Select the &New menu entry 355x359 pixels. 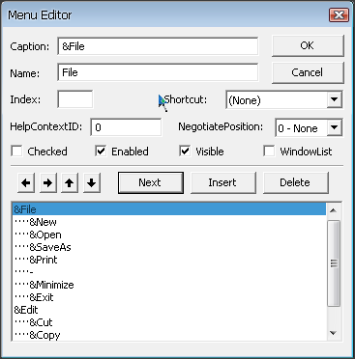(169, 222)
